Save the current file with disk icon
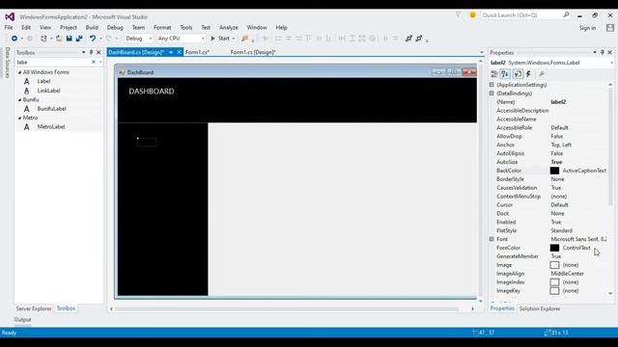 [x=69, y=39]
